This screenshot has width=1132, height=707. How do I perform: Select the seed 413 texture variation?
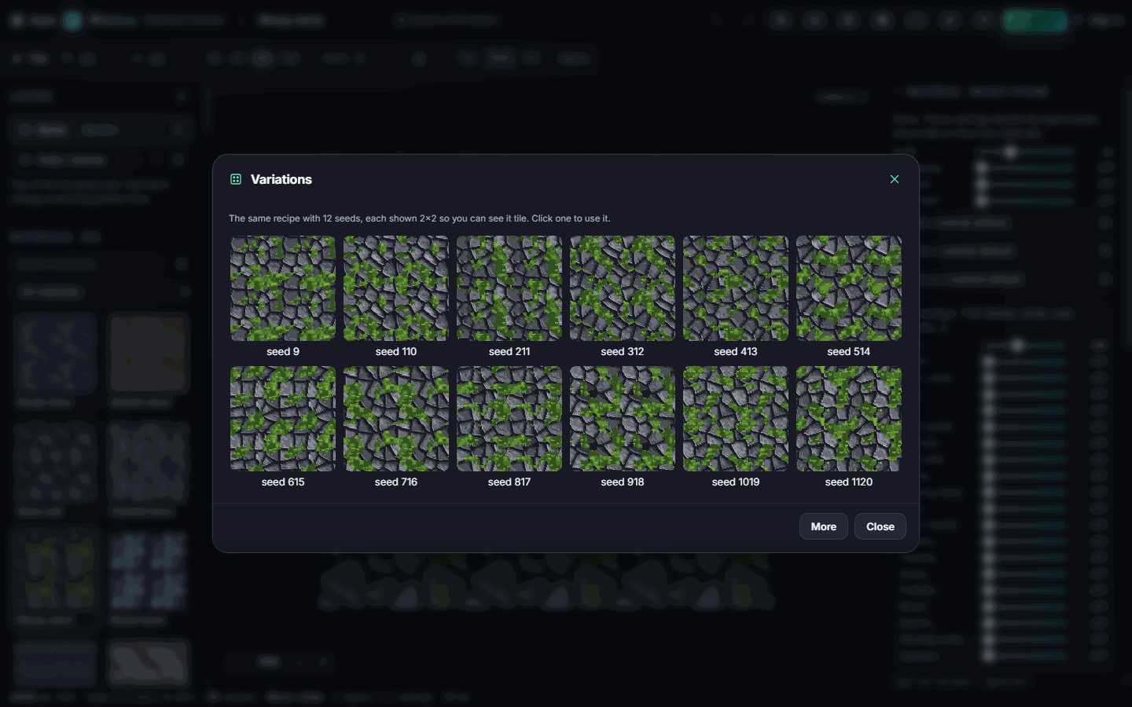pyautogui.click(x=736, y=288)
